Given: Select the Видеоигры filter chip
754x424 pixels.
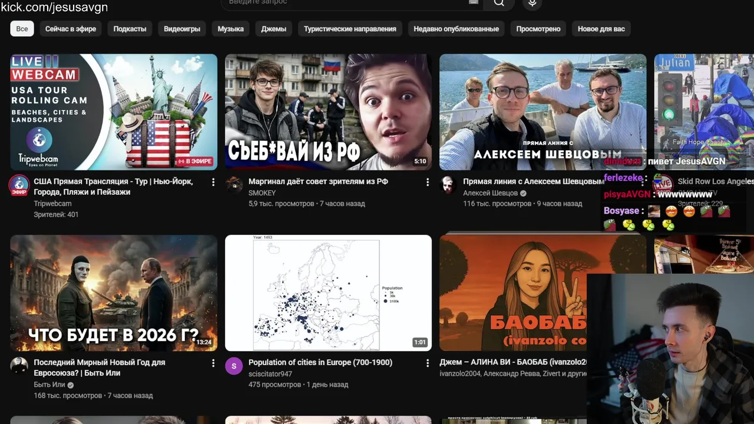Looking at the screenshot, I should coord(182,29).
